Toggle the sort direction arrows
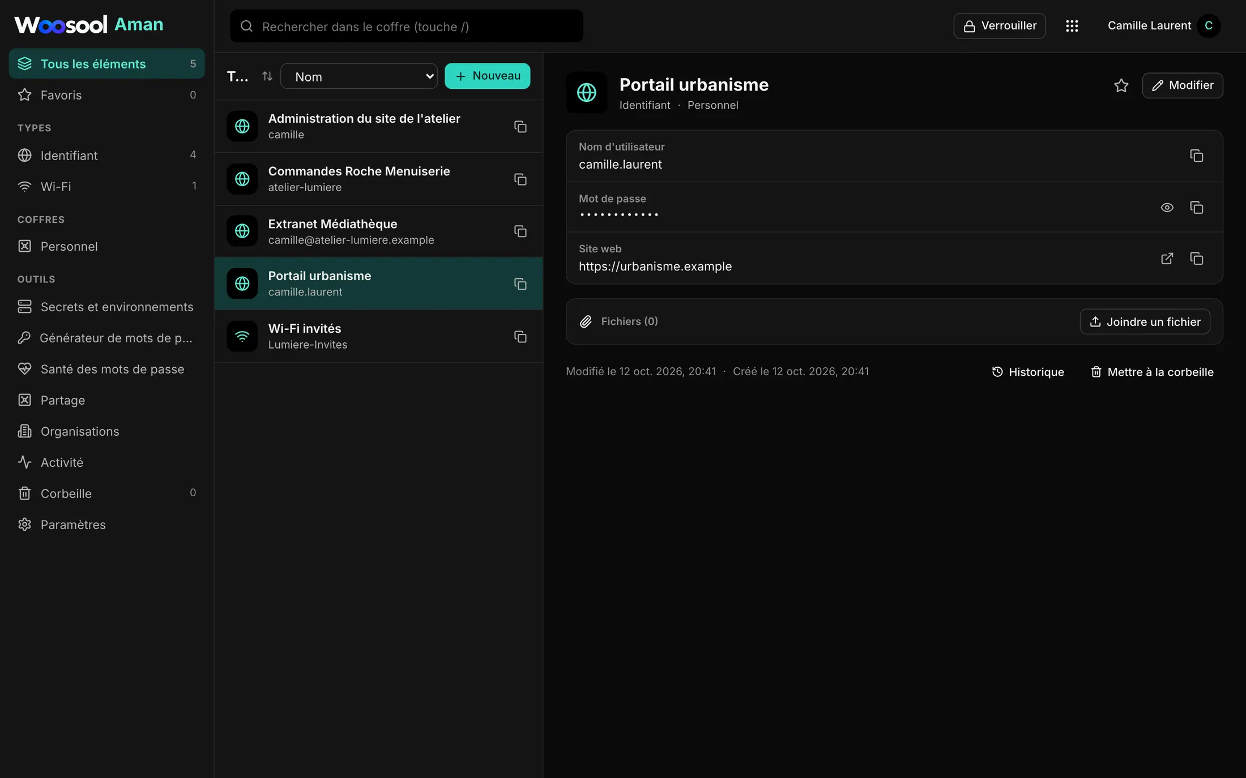 pyautogui.click(x=267, y=76)
